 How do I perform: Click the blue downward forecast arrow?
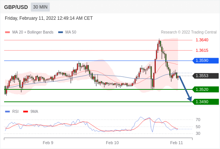coord(185,88)
